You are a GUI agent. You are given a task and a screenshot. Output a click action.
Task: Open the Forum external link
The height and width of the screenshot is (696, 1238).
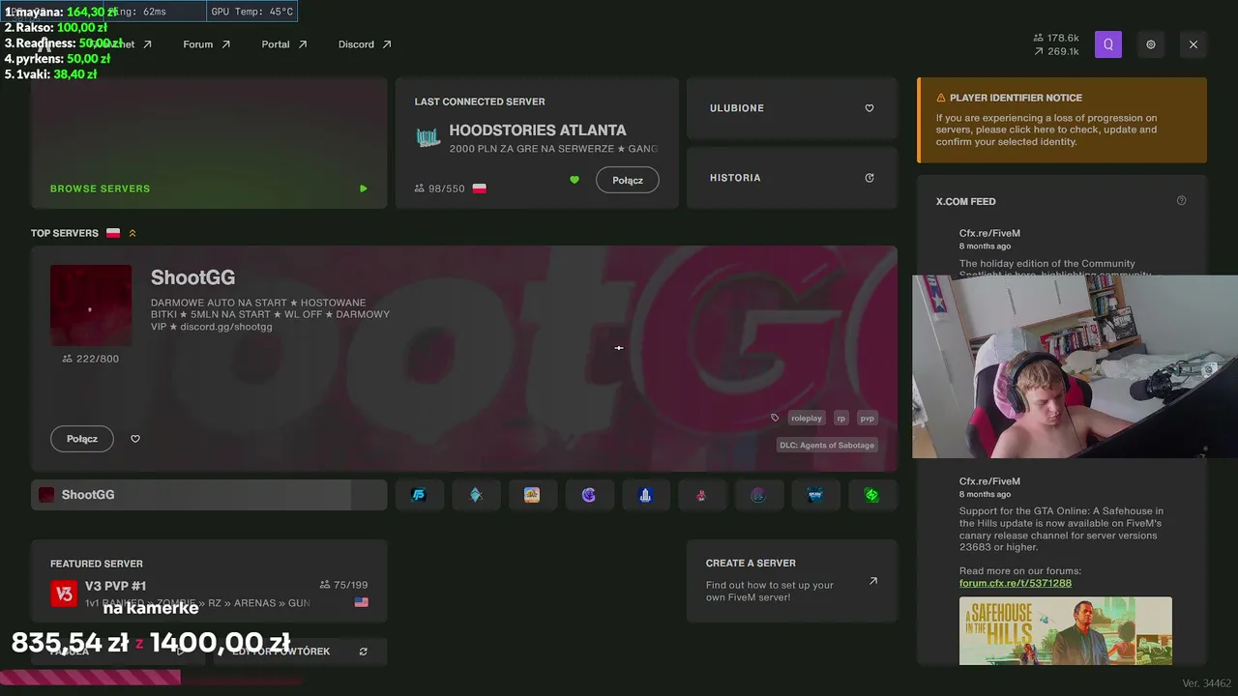tap(207, 44)
